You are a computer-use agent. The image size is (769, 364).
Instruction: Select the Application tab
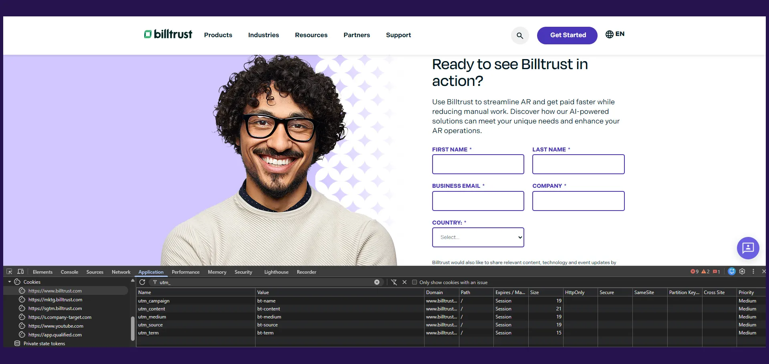tap(151, 272)
